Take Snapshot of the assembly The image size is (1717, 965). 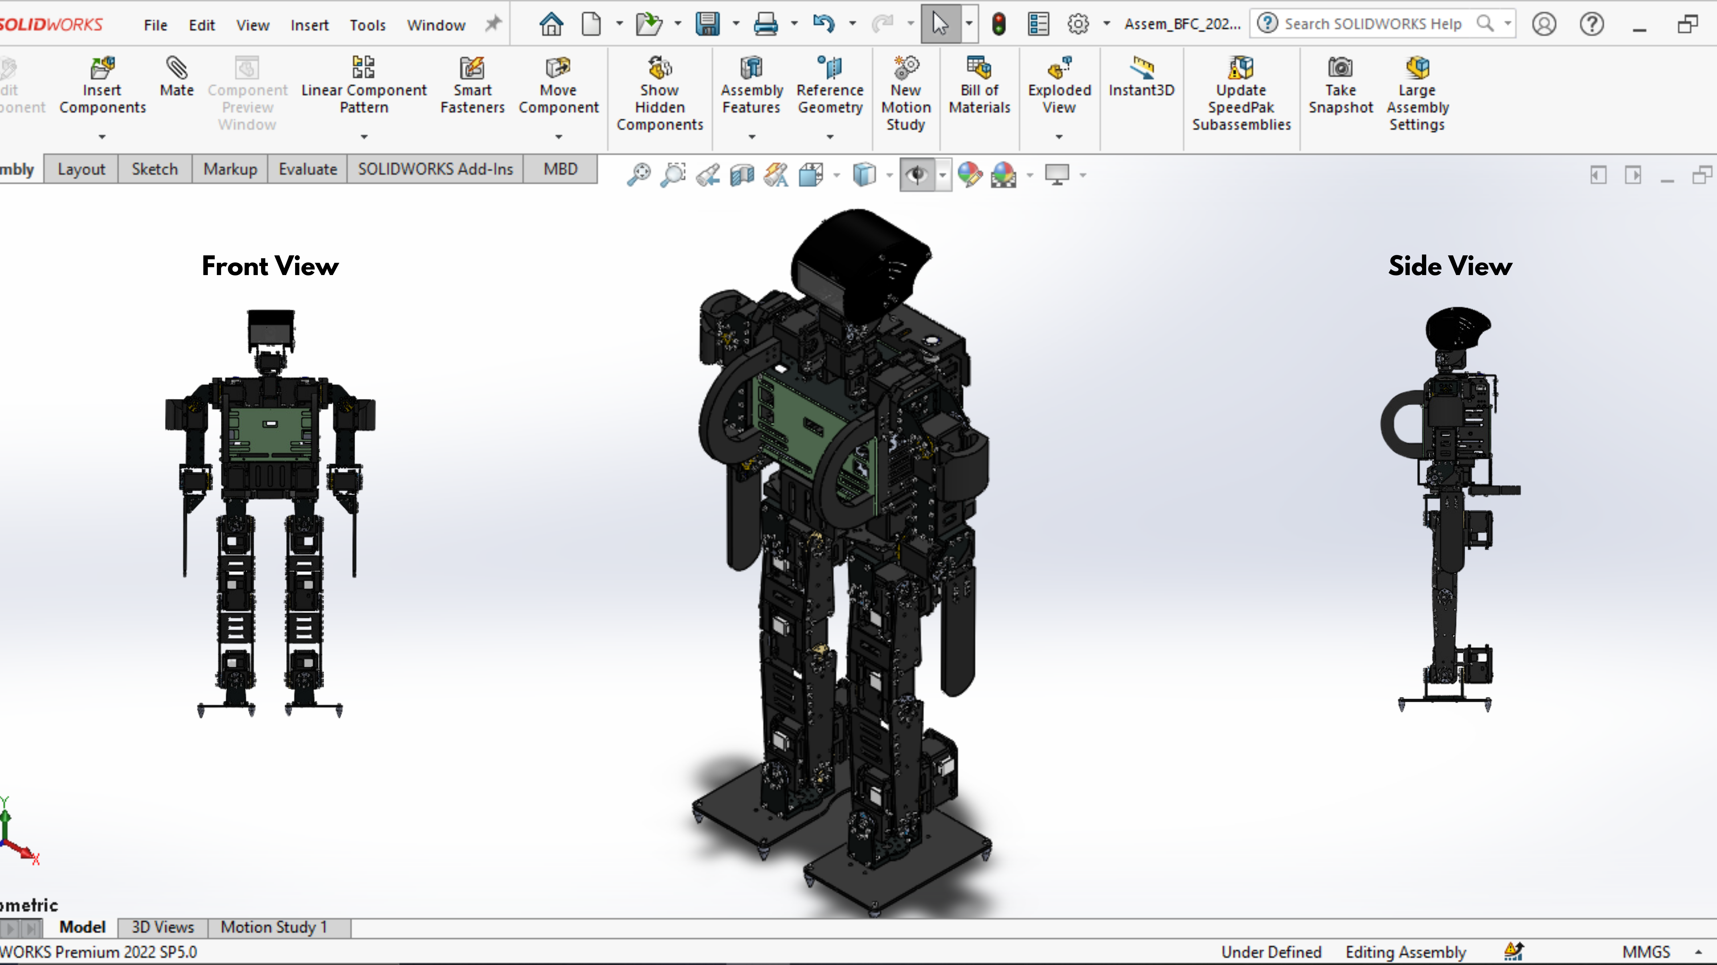[x=1340, y=86]
